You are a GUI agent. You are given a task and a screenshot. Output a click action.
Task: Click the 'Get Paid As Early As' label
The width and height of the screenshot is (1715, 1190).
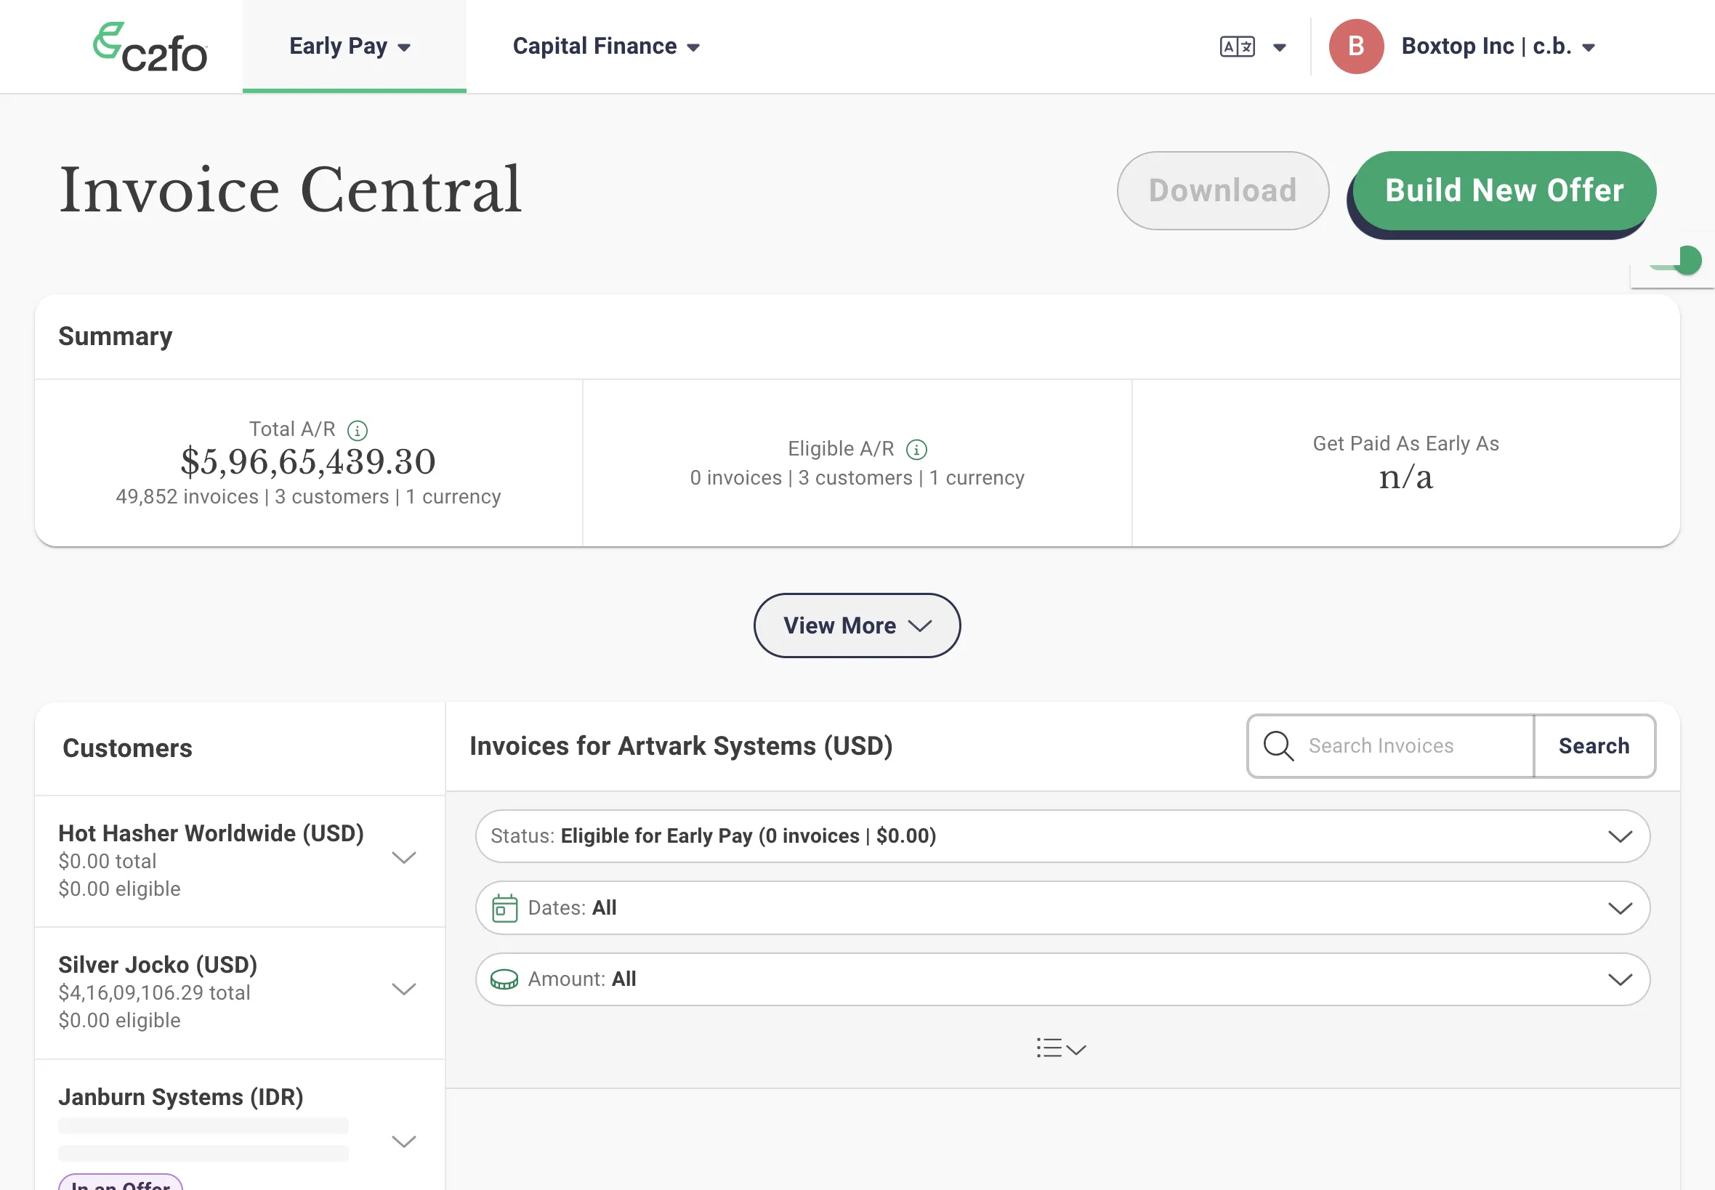click(x=1405, y=444)
